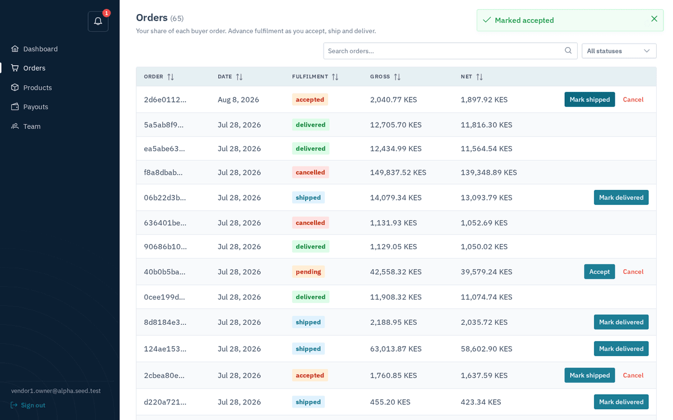The height and width of the screenshot is (420, 673).
Task: Click the Team people icon in the sidebar
Action: (x=15, y=126)
